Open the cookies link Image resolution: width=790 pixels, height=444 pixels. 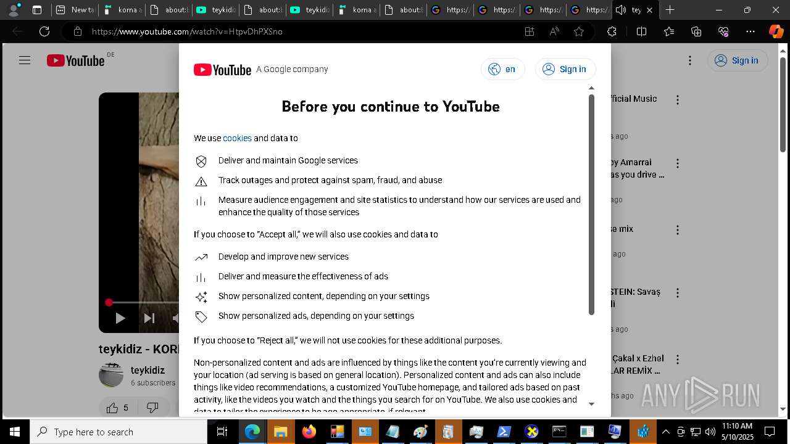[237, 138]
